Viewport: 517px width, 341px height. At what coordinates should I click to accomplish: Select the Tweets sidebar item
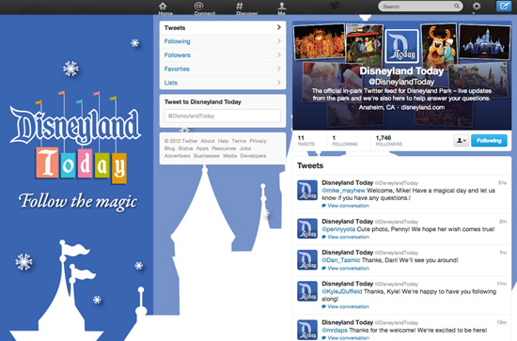(223, 27)
